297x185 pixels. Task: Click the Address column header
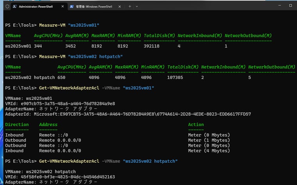coord(48,124)
